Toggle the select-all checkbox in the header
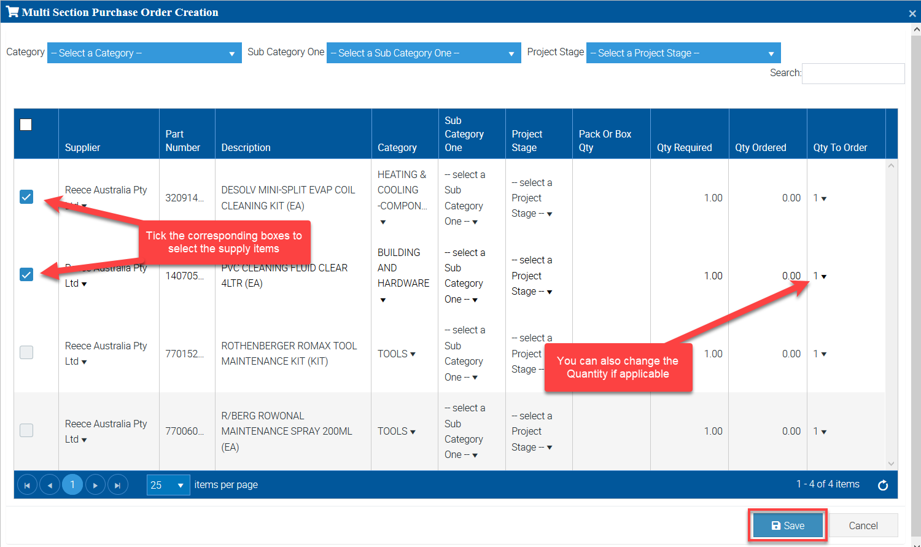 pyautogui.click(x=26, y=125)
